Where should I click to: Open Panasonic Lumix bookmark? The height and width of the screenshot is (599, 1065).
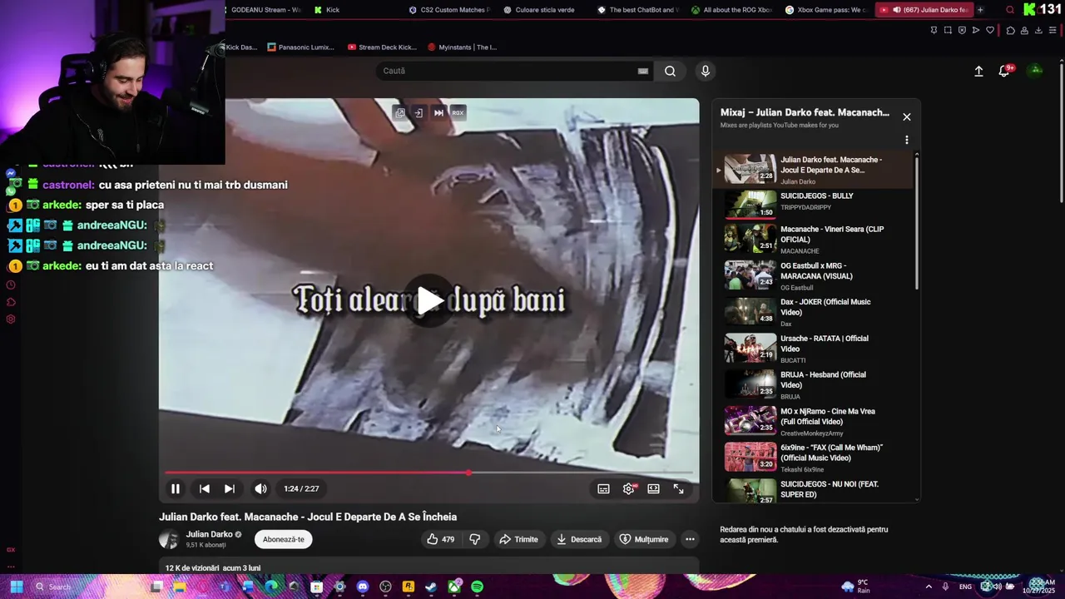point(301,47)
